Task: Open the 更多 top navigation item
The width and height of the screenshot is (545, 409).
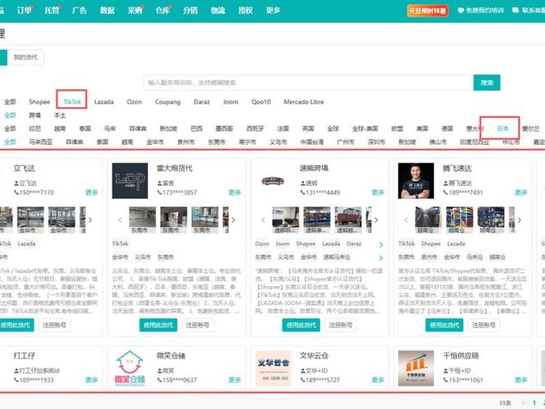Action: [x=273, y=10]
